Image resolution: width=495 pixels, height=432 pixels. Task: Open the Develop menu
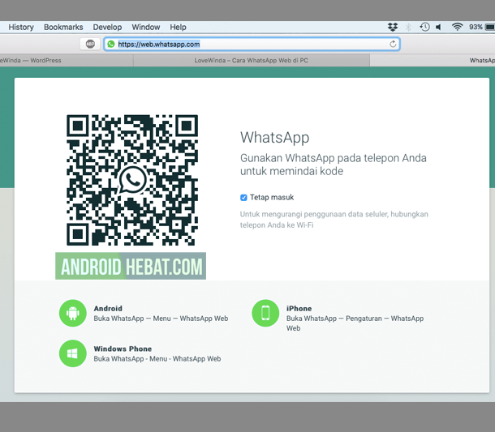coord(107,27)
